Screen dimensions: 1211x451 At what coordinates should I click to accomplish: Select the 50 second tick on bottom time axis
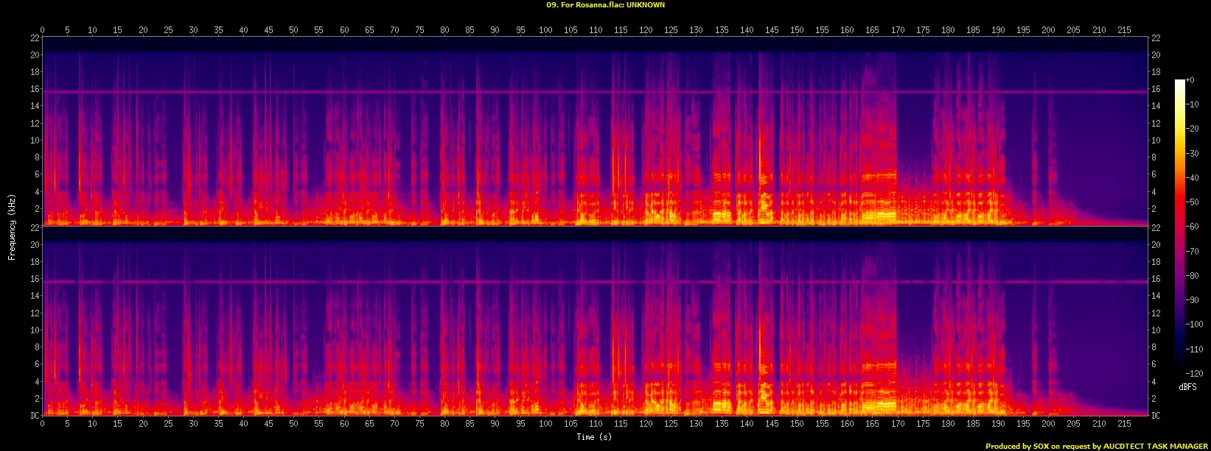(294, 424)
